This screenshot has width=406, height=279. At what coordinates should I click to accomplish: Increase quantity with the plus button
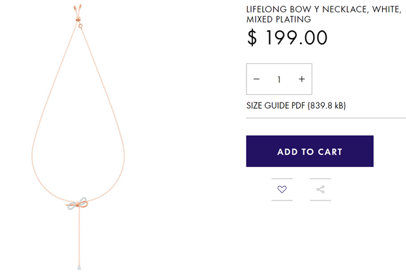click(301, 79)
